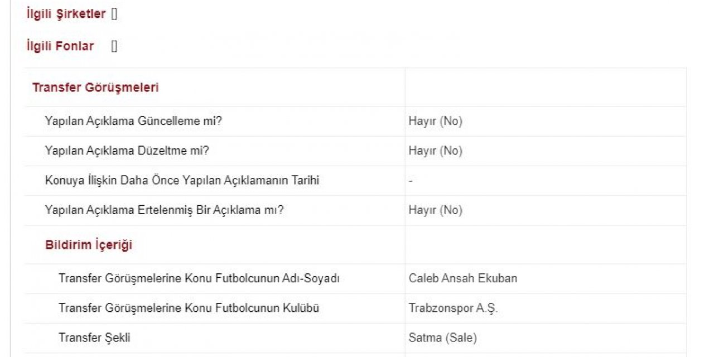Select the Ertelenmiş Bir Açıklama mı? label
This screenshot has height=357, width=714.
pyautogui.click(x=164, y=210)
